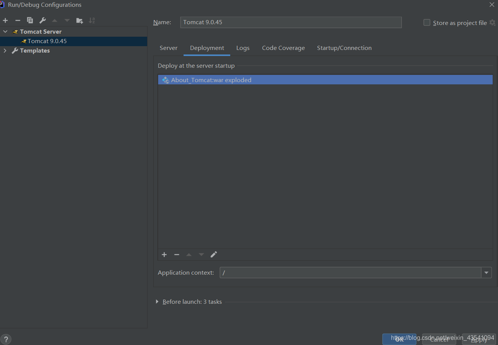Add an artifact to deploy
Image resolution: width=498 pixels, height=345 pixels.
(164, 255)
